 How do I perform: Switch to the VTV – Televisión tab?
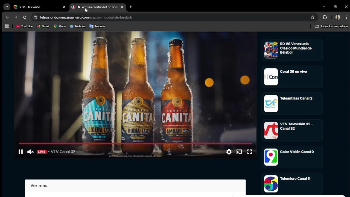40,7
